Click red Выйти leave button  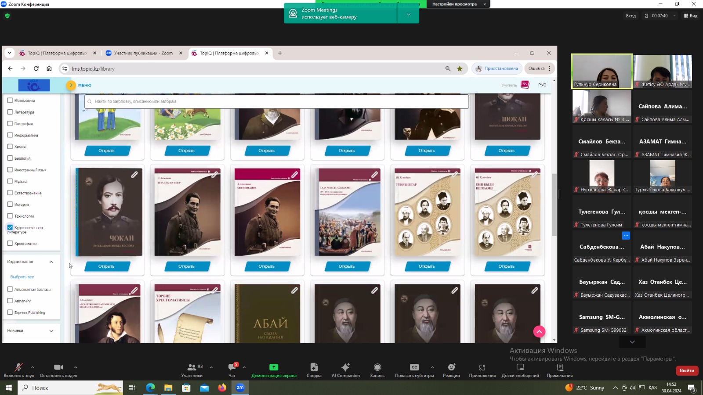687,370
